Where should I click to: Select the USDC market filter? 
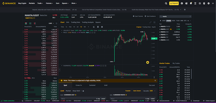click(x=174, y=21)
